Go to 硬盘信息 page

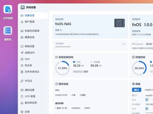33,37
